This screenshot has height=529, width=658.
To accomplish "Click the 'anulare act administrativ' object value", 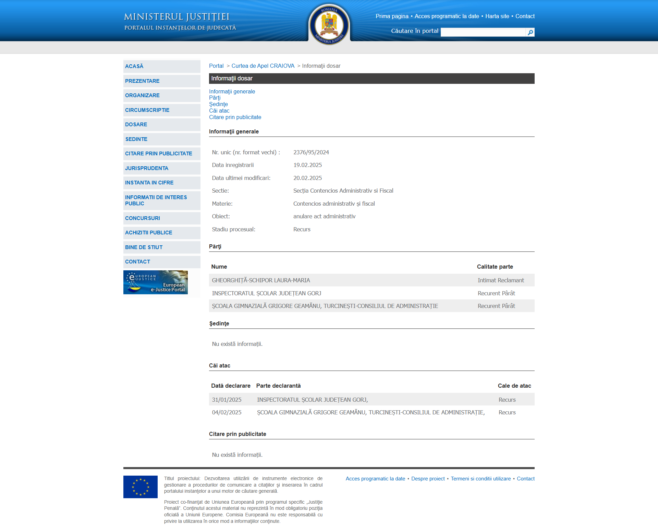I will pos(325,216).
